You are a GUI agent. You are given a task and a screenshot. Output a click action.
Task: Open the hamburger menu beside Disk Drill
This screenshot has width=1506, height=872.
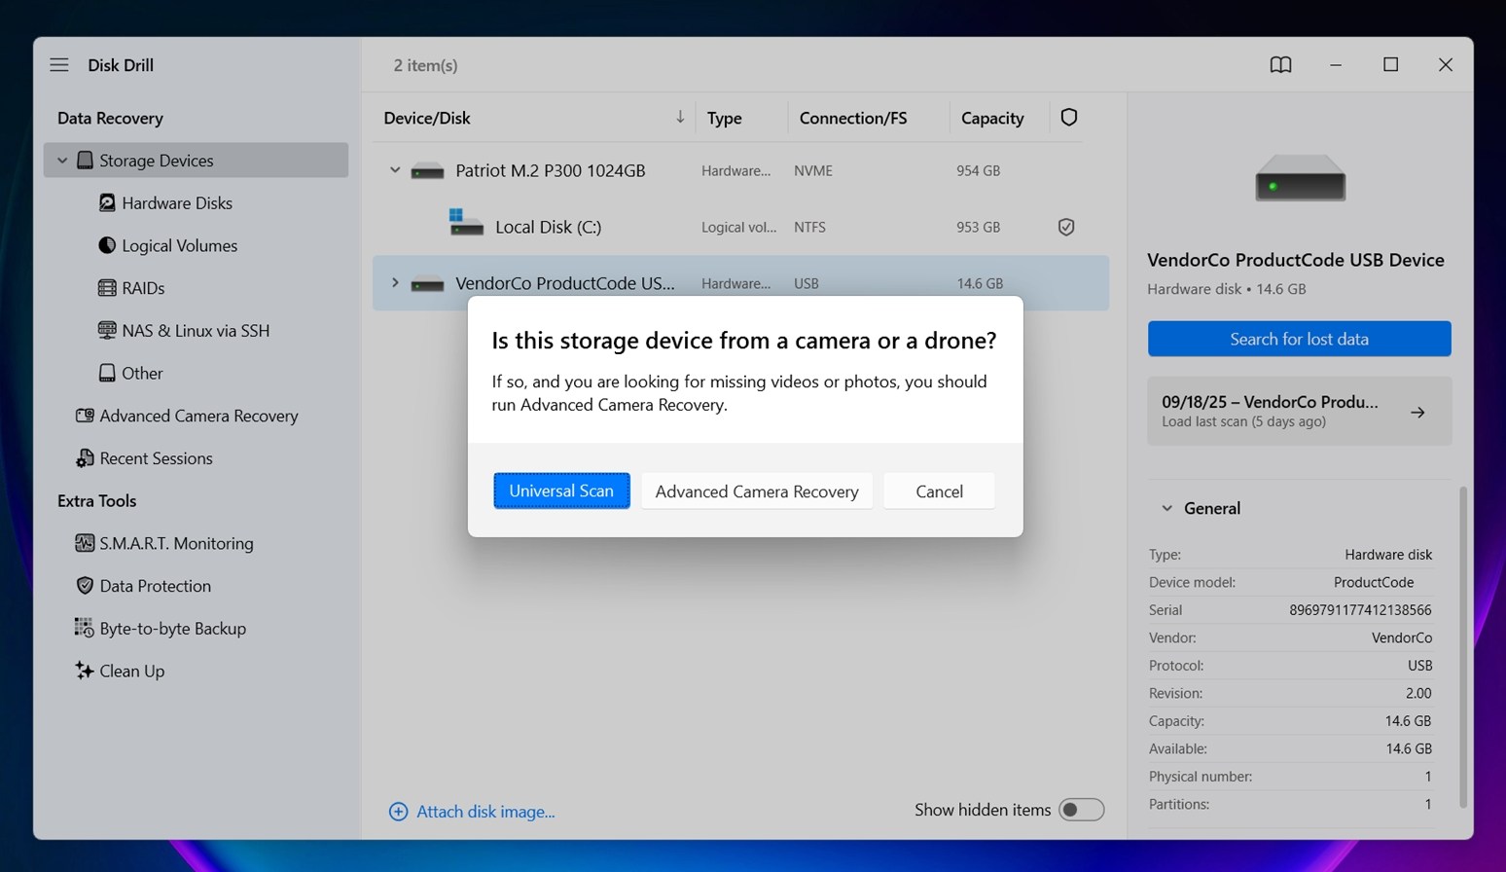click(x=59, y=65)
